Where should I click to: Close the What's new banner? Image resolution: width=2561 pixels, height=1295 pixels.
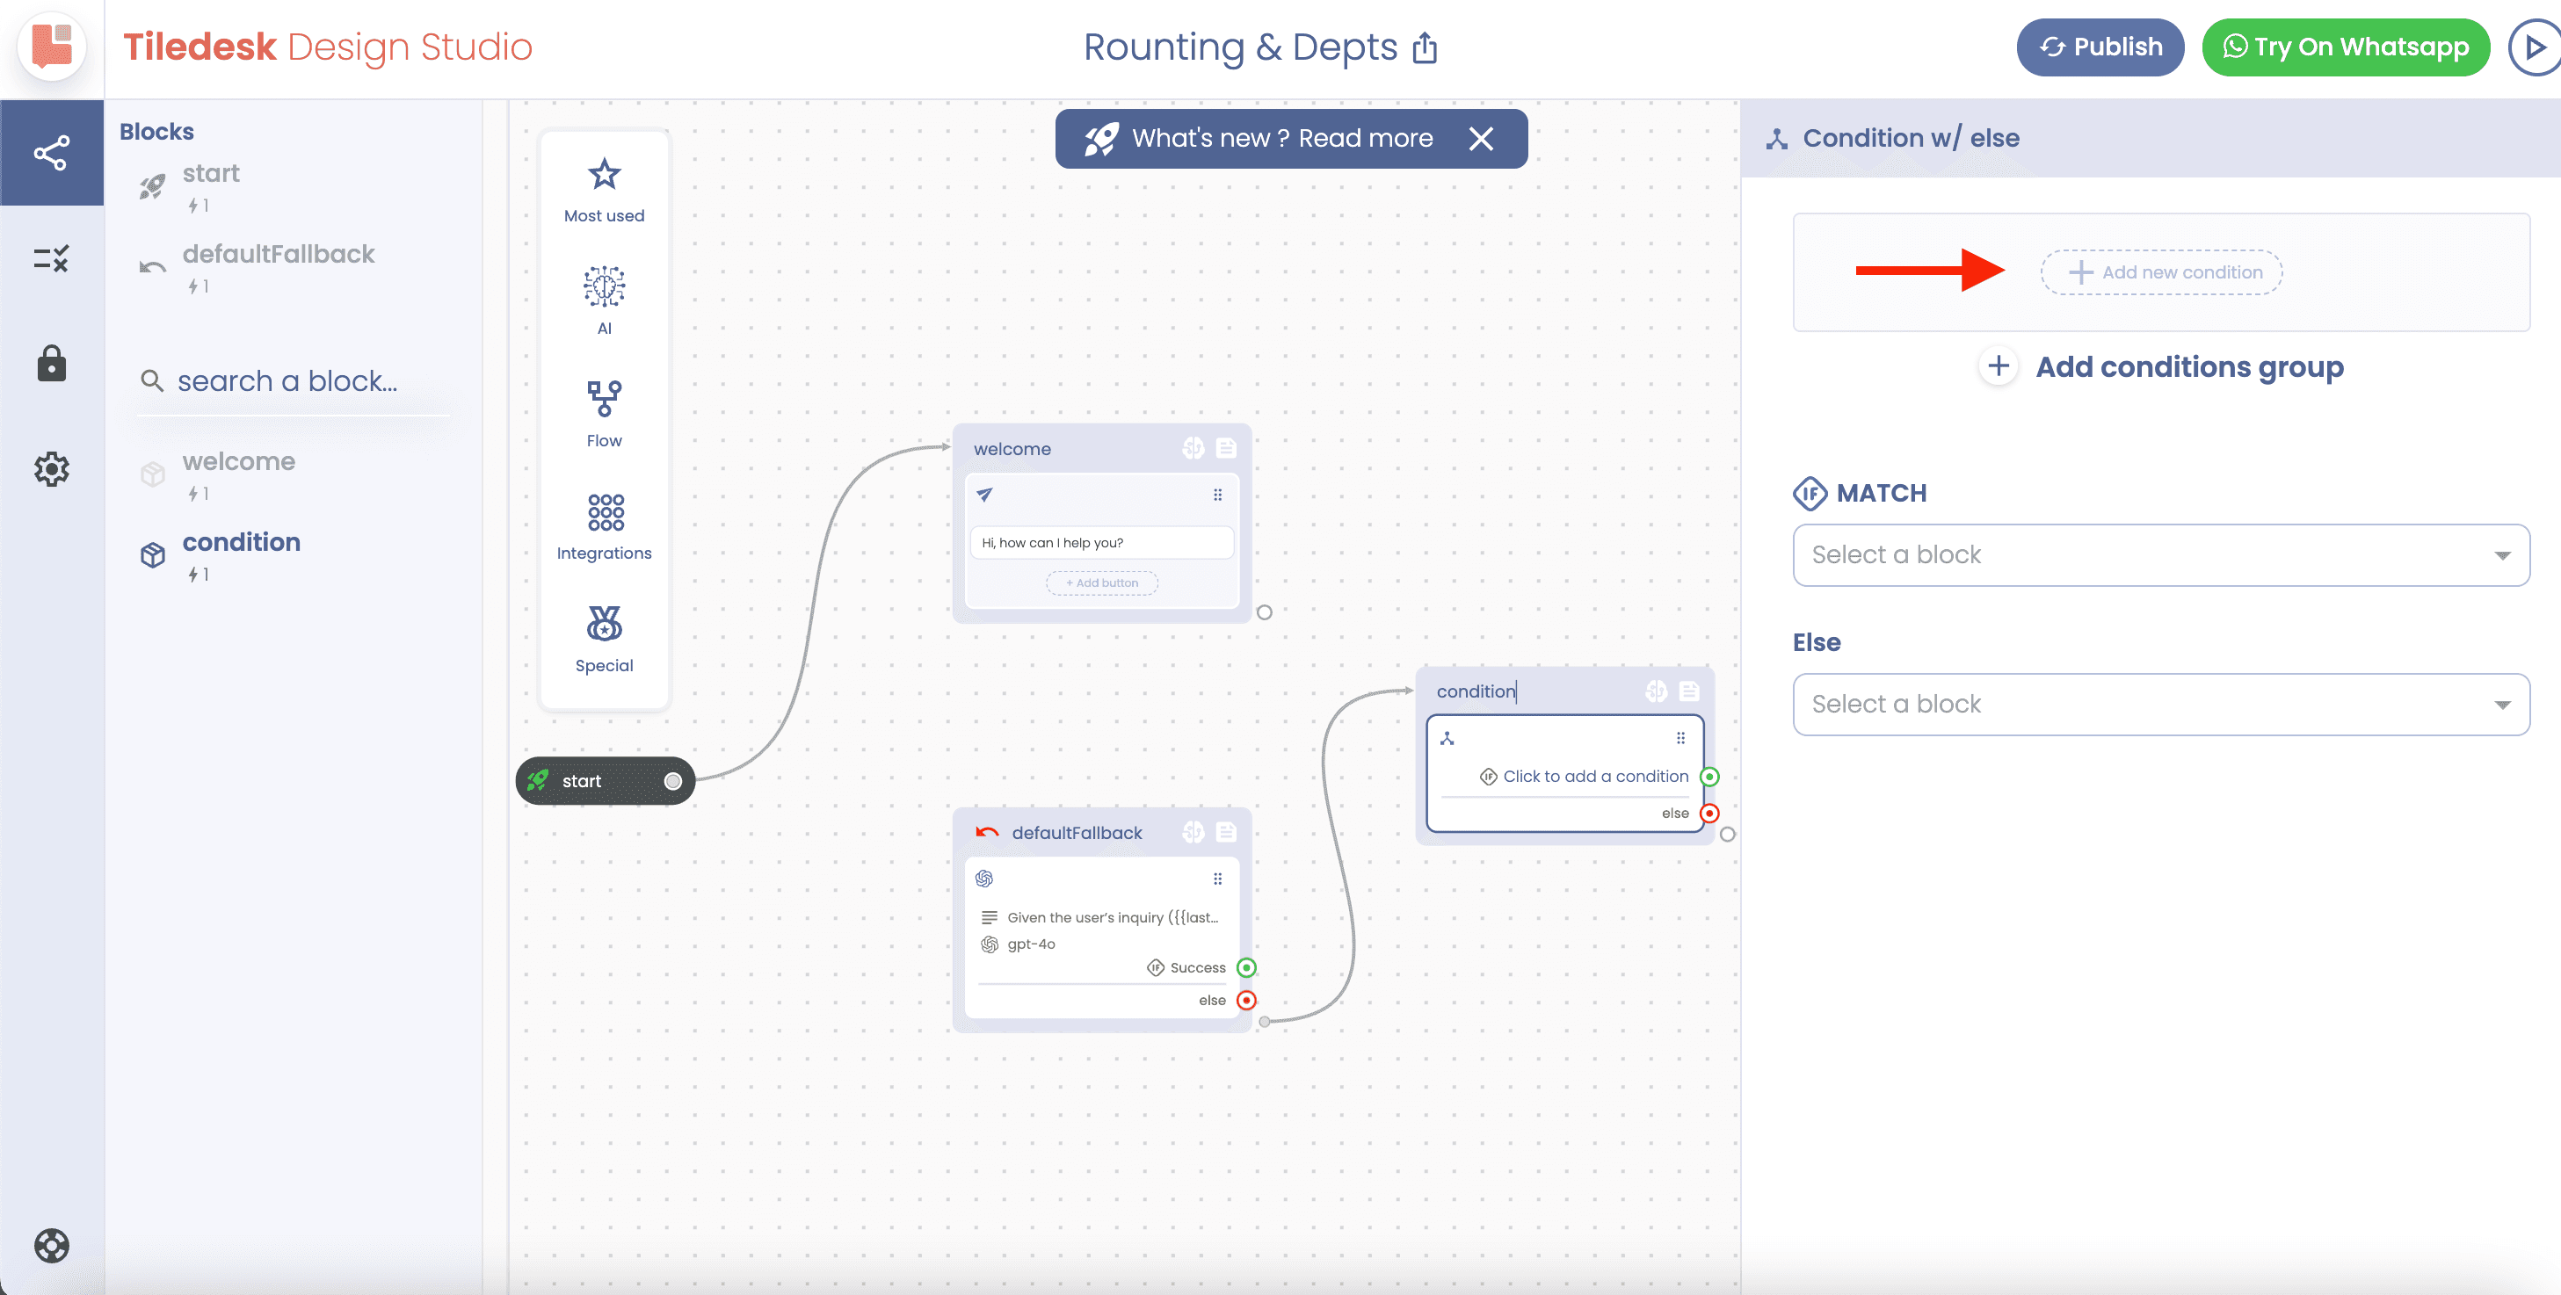pyautogui.click(x=1482, y=138)
